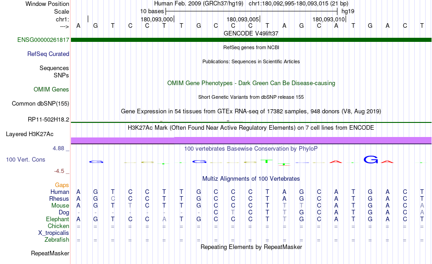Image resolution: width=432 pixels, height=264 pixels.
Task: Select the Mouse species row label
Action: (x=60, y=206)
